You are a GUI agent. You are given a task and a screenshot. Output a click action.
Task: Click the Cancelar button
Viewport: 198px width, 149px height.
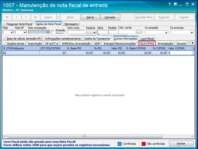(110, 17)
